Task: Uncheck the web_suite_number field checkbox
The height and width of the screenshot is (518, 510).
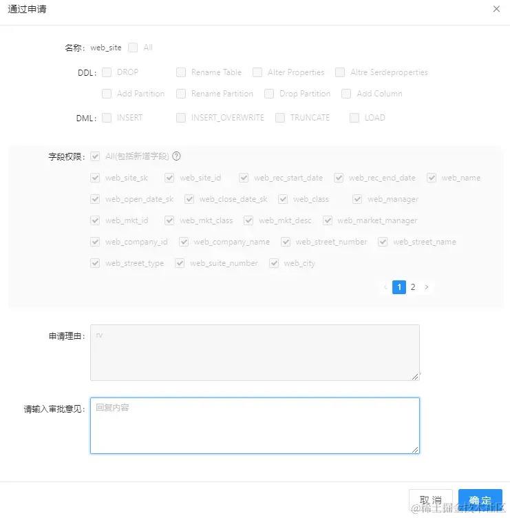Action: pos(180,263)
